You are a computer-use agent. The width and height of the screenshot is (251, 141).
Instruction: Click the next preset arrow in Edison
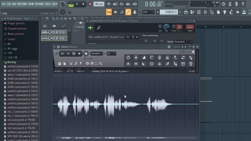point(186,47)
